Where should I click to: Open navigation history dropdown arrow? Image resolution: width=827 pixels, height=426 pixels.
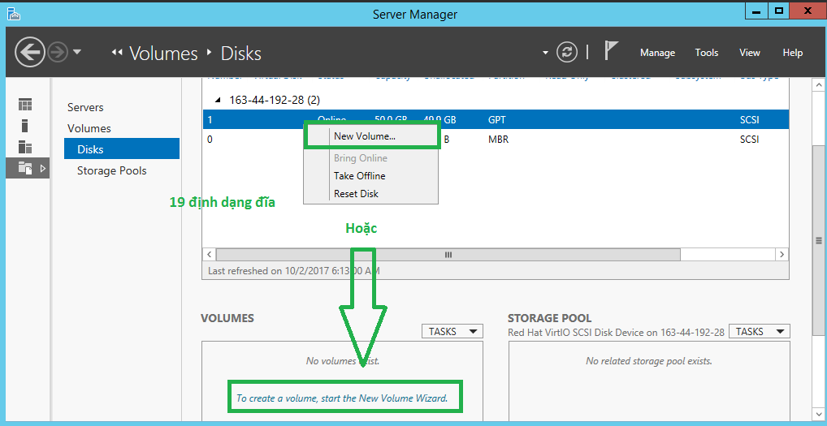click(77, 53)
